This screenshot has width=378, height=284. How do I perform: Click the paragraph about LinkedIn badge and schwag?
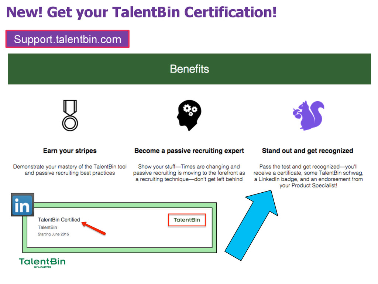[308, 176]
